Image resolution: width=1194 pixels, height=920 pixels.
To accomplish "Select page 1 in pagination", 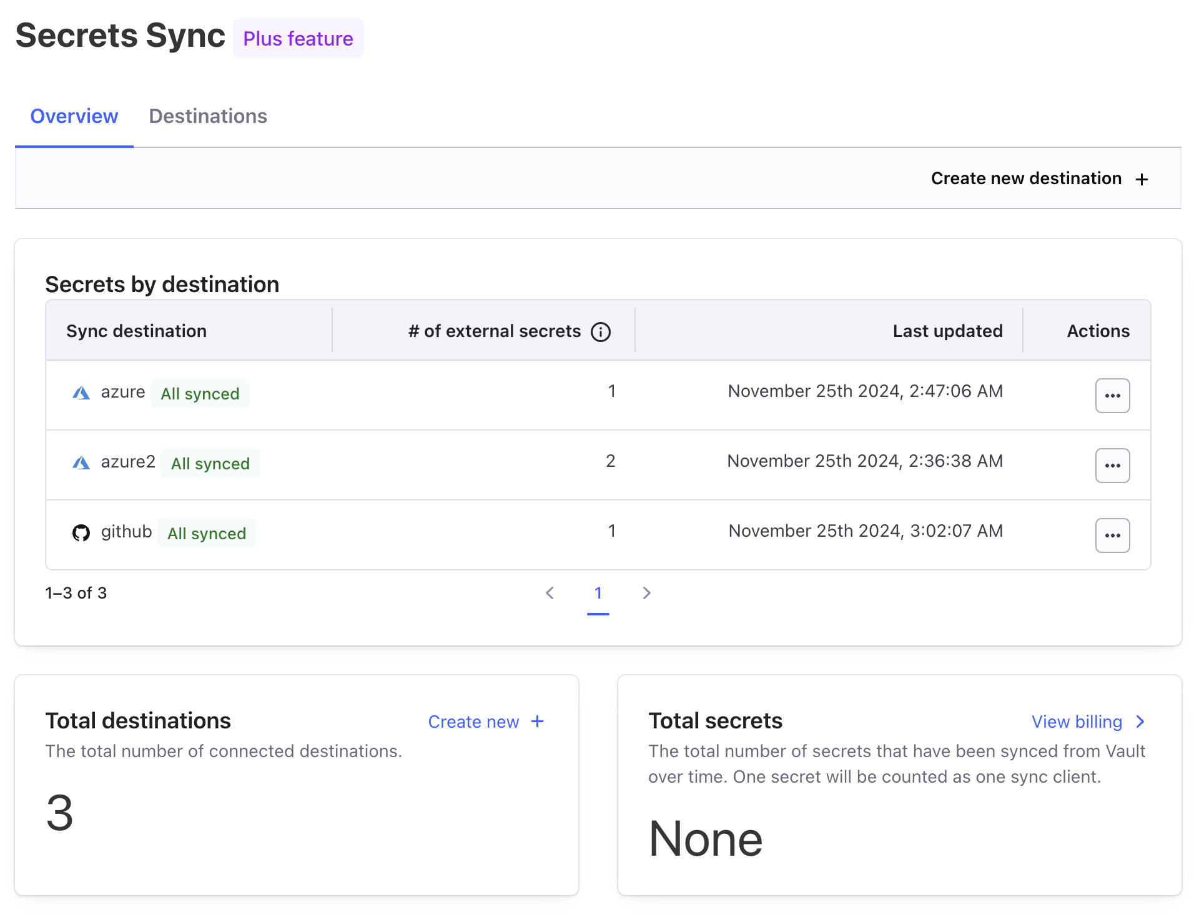I will tap(598, 593).
